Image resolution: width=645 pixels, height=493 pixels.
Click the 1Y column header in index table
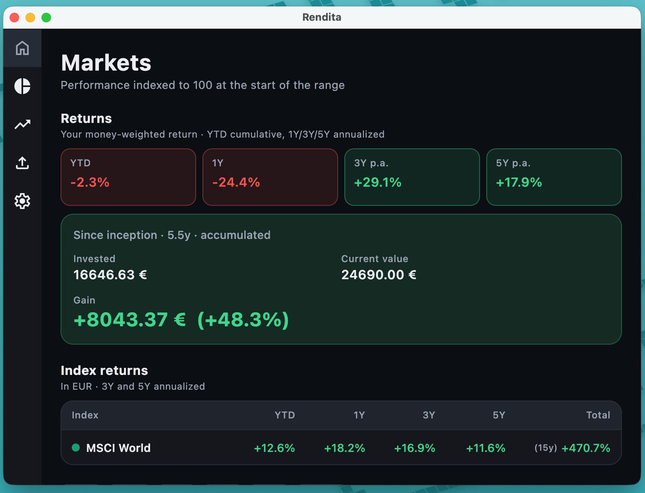359,415
